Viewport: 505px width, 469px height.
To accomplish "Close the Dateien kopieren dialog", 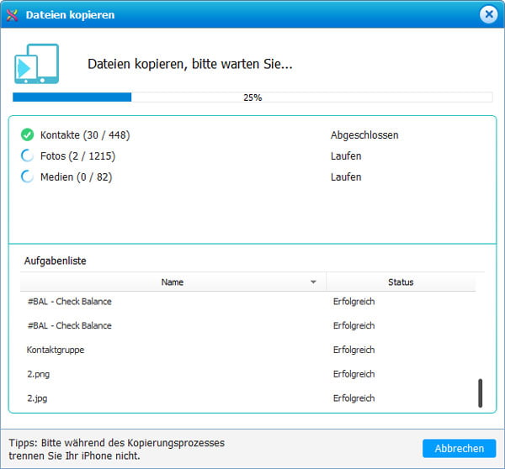I will (x=488, y=14).
